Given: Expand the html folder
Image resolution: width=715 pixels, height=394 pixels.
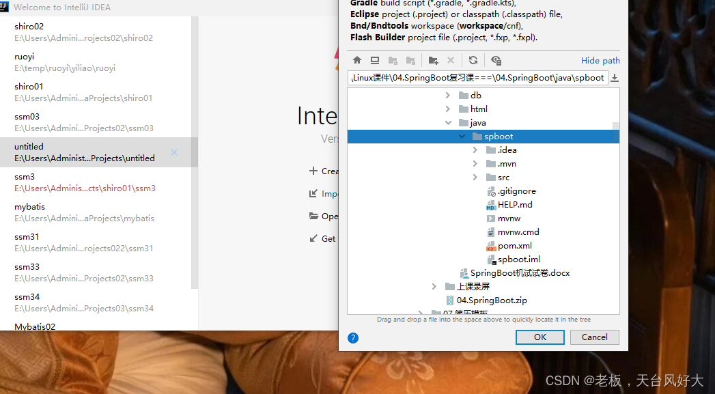Looking at the screenshot, I should pyautogui.click(x=448, y=109).
